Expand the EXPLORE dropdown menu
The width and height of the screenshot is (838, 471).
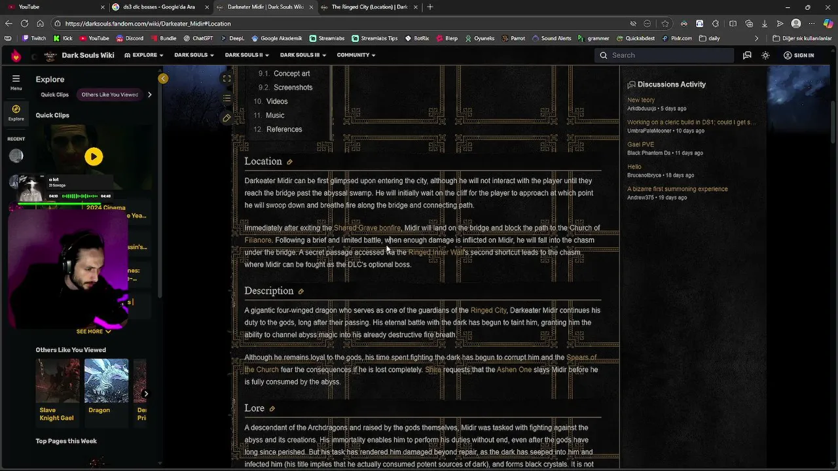144,55
